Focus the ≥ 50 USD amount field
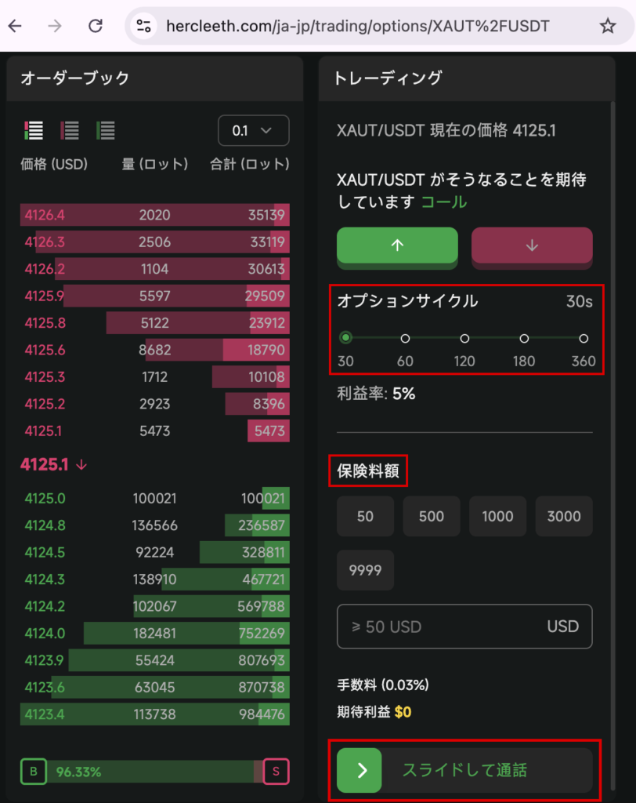The width and height of the screenshot is (636, 803). [x=464, y=627]
